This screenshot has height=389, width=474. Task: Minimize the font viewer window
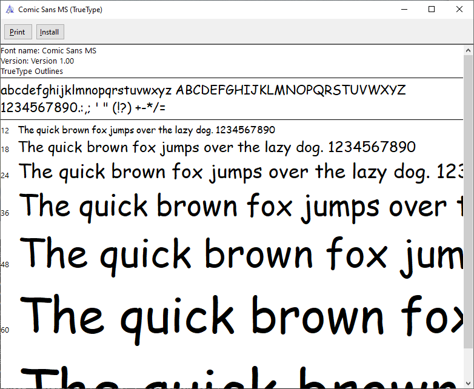[x=404, y=9]
